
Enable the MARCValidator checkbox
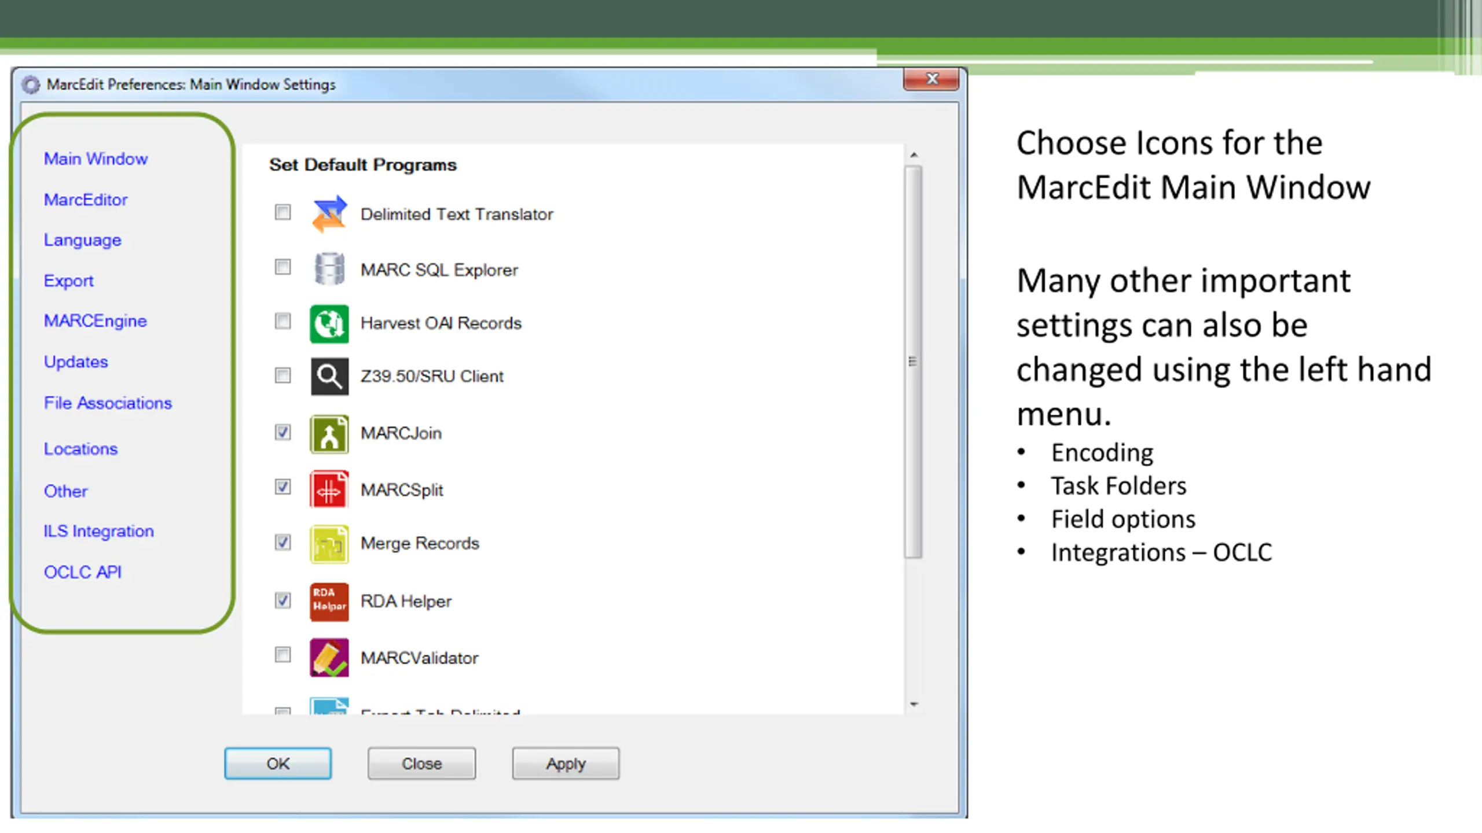tap(283, 655)
